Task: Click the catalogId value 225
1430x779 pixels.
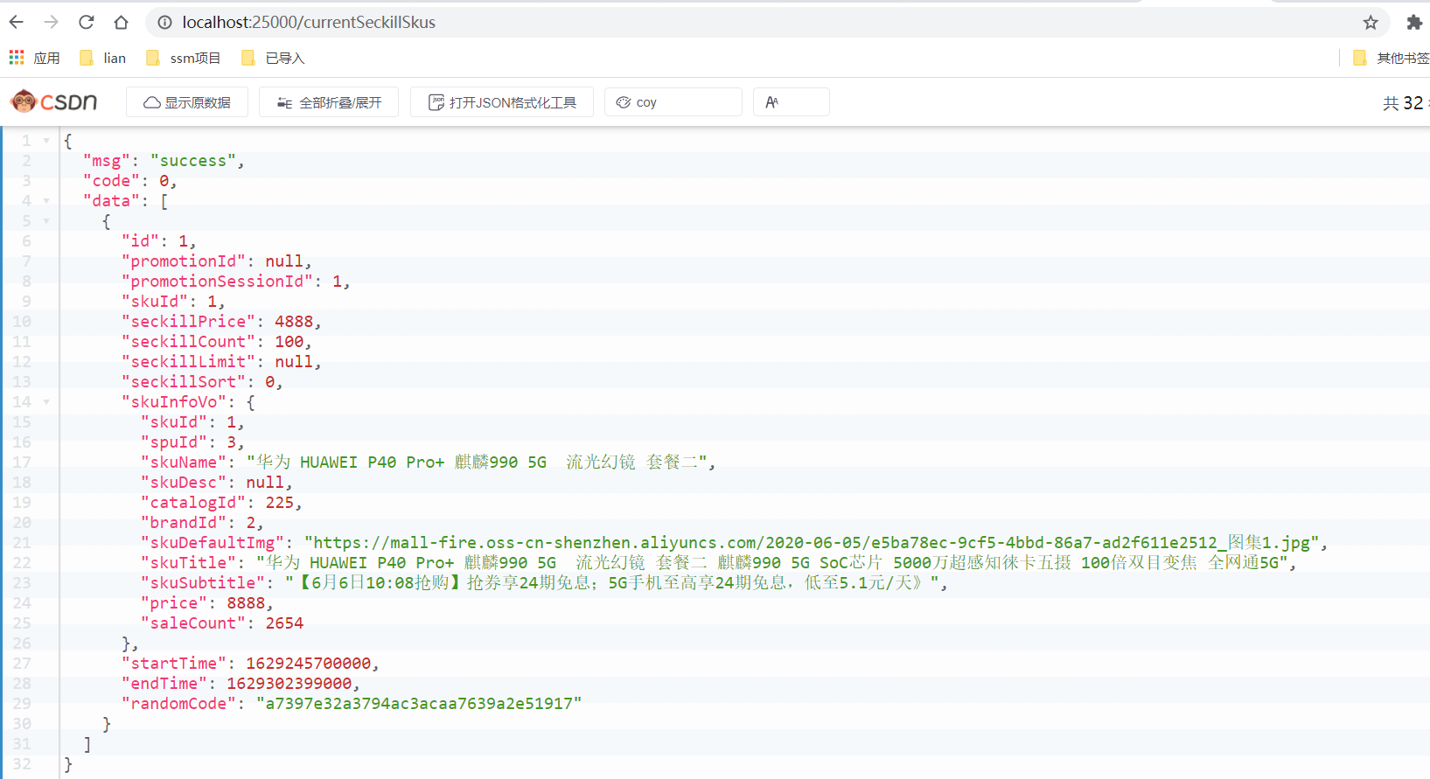Action: (280, 503)
